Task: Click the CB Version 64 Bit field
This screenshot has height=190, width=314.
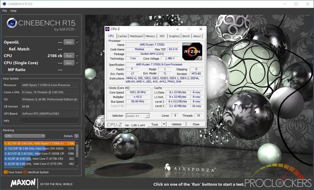Action: (x=50, y=106)
